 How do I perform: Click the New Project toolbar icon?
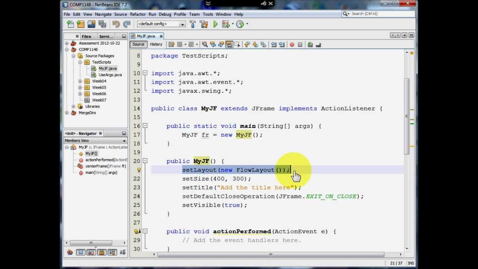click(x=81, y=24)
